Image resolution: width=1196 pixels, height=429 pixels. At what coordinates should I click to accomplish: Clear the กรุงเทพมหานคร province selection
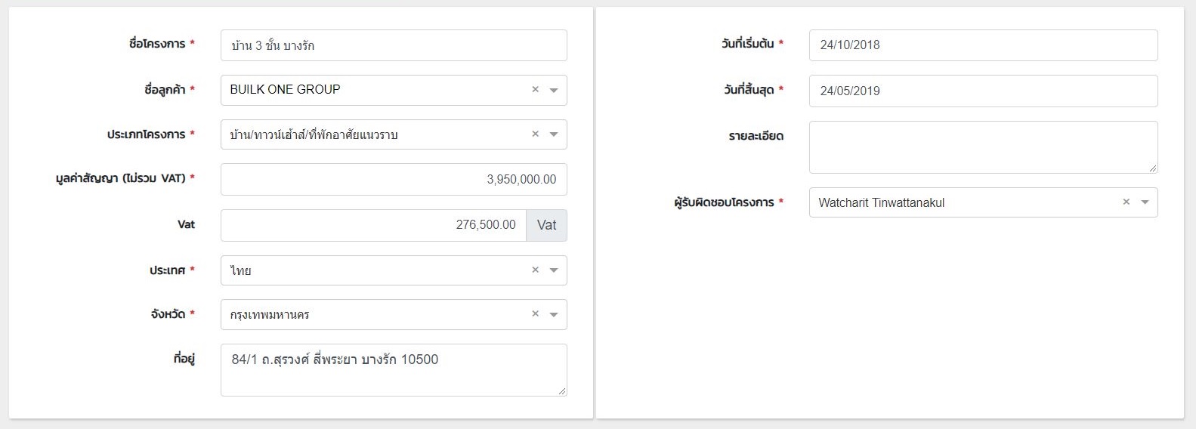point(535,313)
